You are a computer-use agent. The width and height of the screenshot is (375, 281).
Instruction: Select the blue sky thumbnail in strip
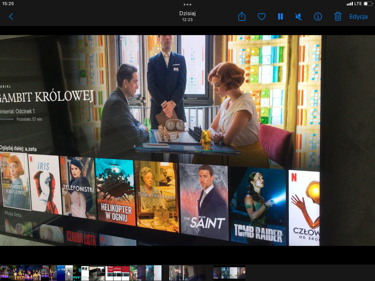[61, 273]
